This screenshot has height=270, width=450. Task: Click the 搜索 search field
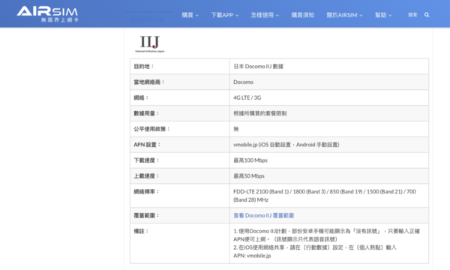(x=412, y=15)
